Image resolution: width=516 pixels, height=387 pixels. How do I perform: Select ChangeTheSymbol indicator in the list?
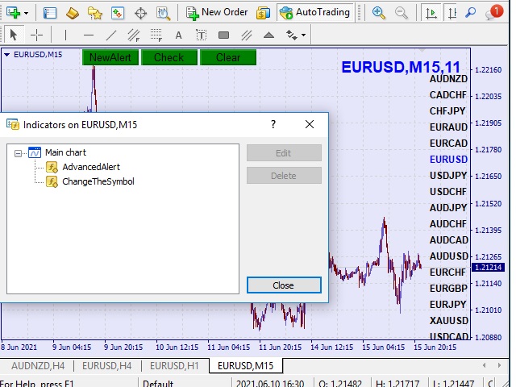98,181
